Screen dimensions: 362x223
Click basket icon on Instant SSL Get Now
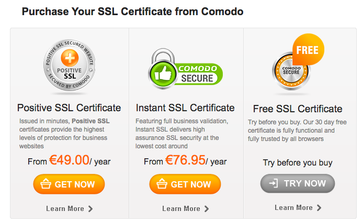162,184
